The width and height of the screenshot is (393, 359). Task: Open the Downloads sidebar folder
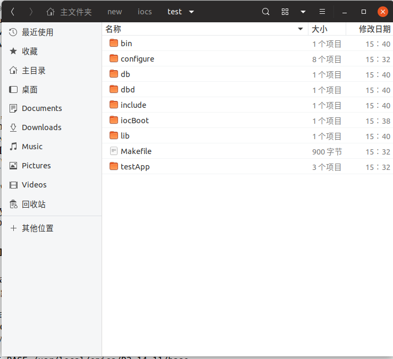41,127
